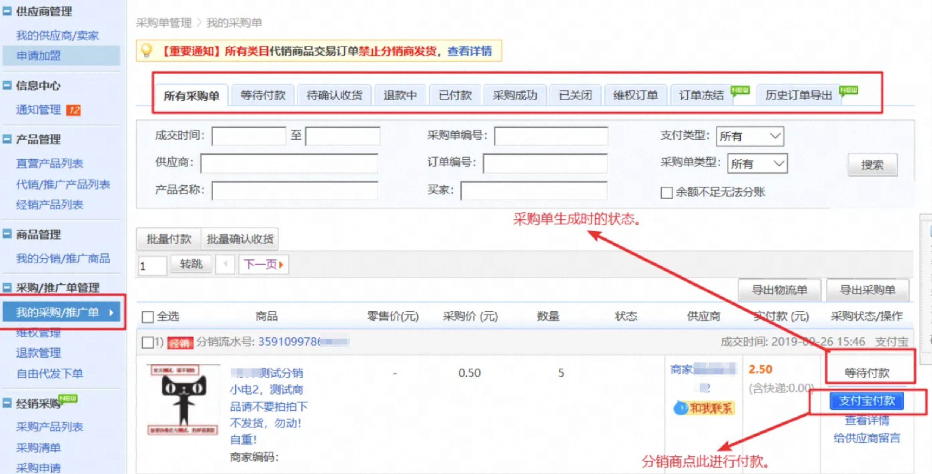The height and width of the screenshot is (474, 932).
Task: Click the end 成交时间 date field
Action: 343,136
